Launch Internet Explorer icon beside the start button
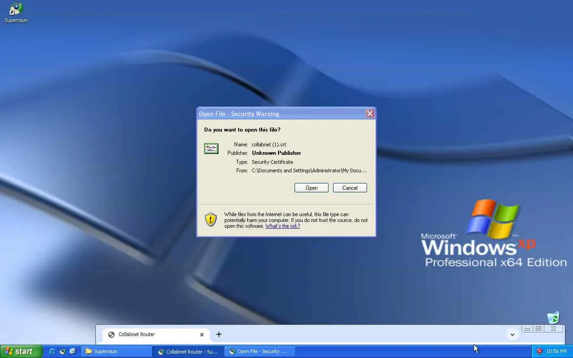The width and height of the screenshot is (573, 358). (x=52, y=351)
